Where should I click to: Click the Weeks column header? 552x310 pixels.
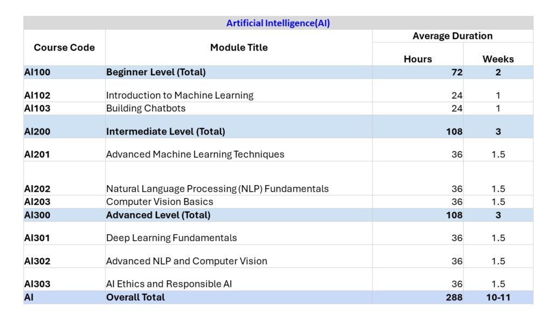click(x=498, y=59)
